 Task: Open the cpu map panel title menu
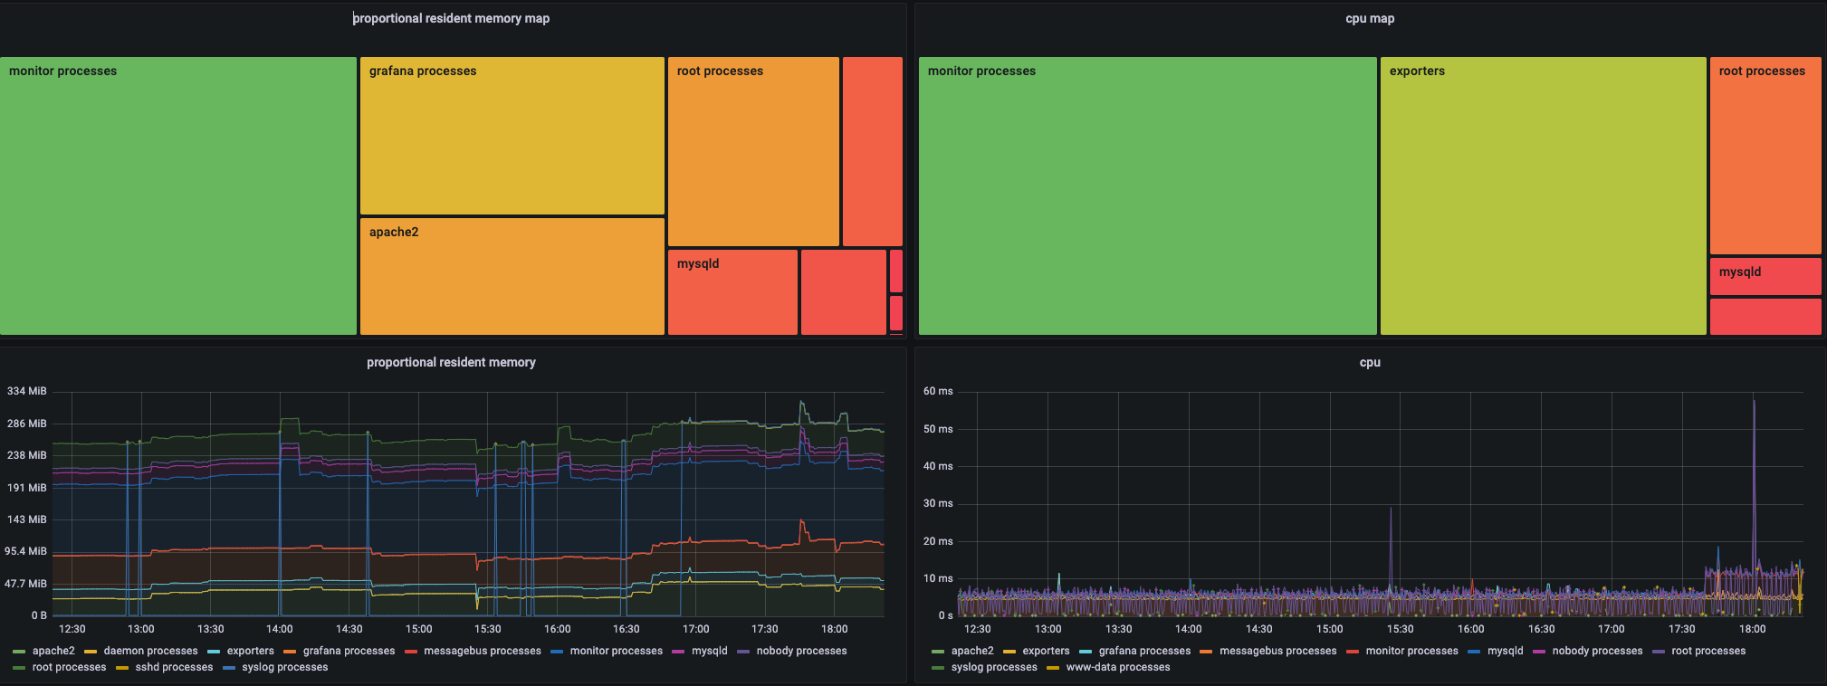coord(1370,18)
